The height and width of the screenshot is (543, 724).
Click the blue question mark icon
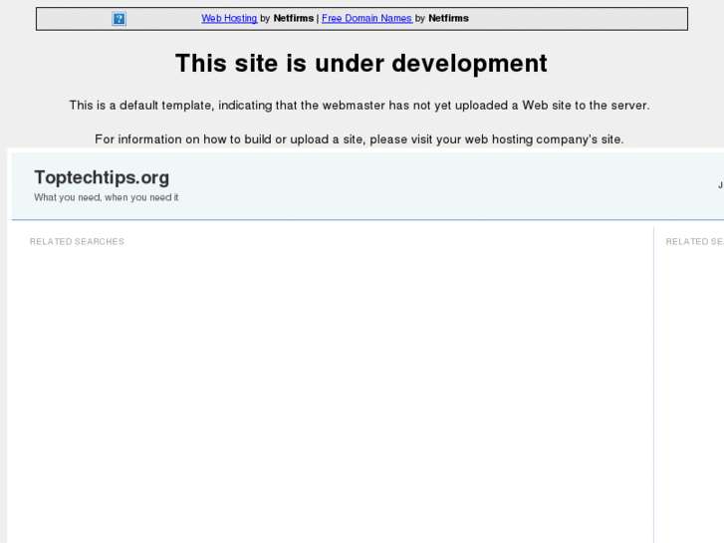tap(120, 19)
